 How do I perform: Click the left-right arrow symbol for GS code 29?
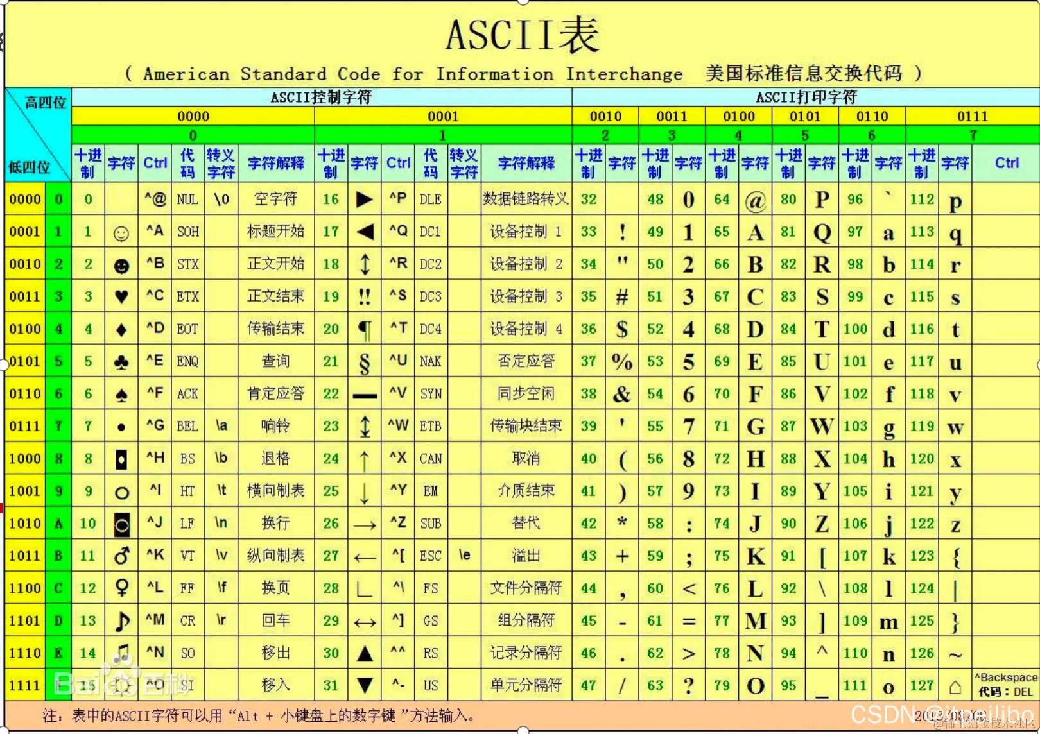click(364, 620)
